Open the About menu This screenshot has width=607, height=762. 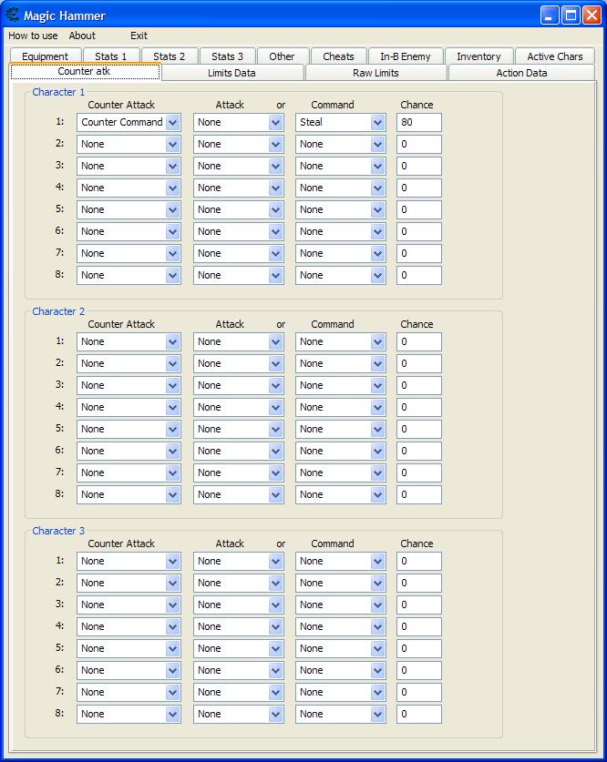tap(82, 36)
